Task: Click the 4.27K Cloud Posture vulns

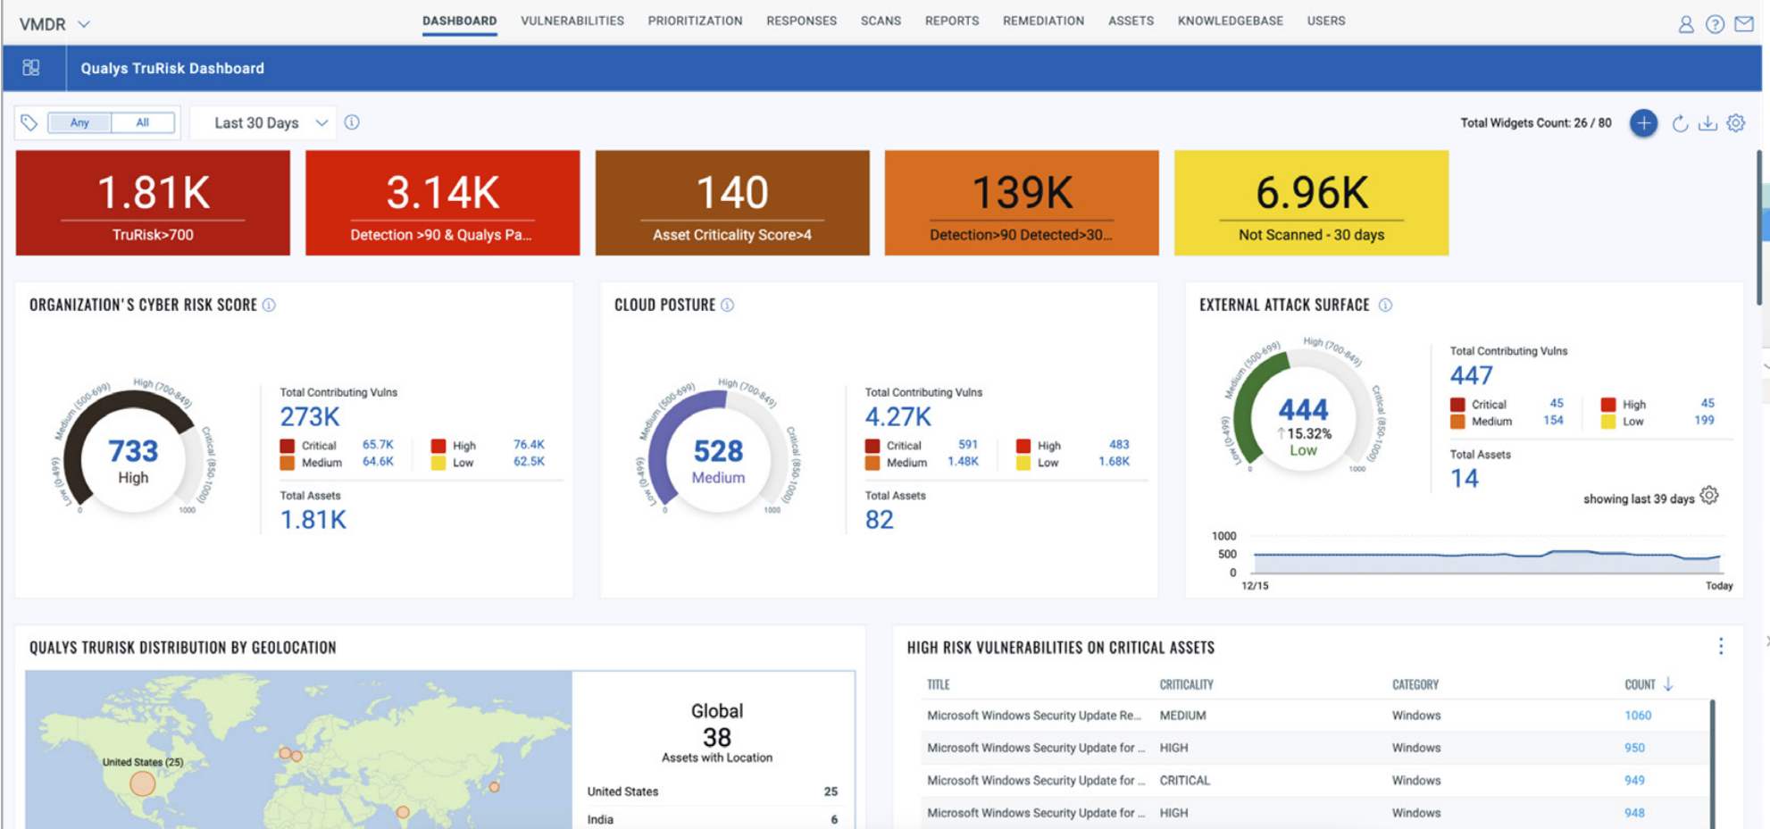Action: pos(898,416)
